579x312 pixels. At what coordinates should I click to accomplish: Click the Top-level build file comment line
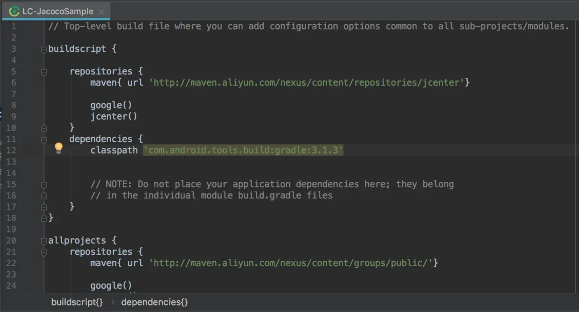(x=309, y=26)
